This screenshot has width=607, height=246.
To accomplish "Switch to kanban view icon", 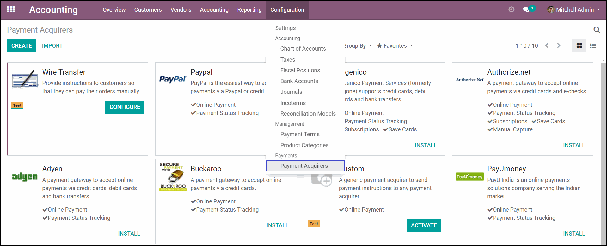I will click(579, 46).
